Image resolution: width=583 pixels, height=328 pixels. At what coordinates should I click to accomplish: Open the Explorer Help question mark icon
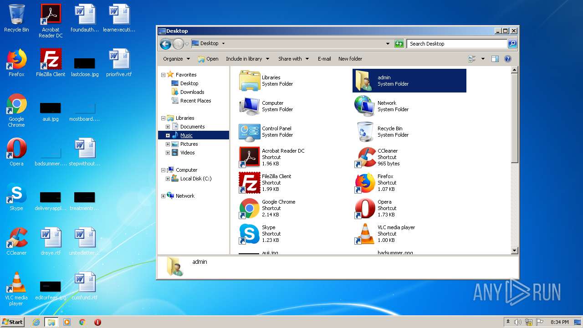[508, 59]
